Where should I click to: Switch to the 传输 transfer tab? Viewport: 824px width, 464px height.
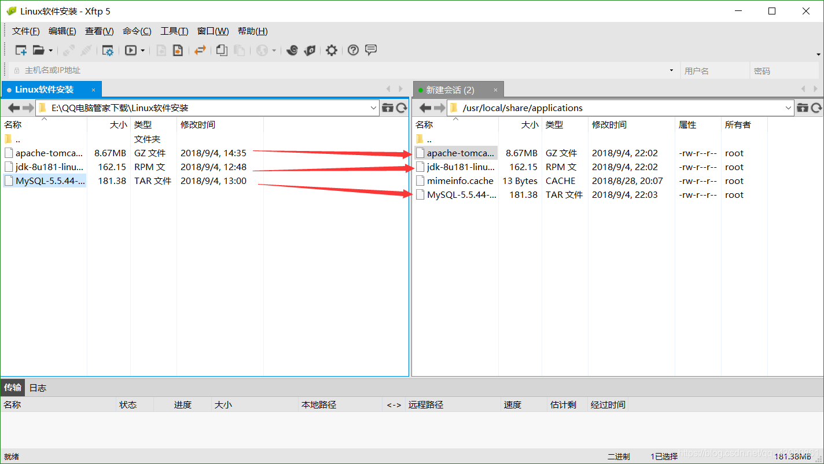13,388
